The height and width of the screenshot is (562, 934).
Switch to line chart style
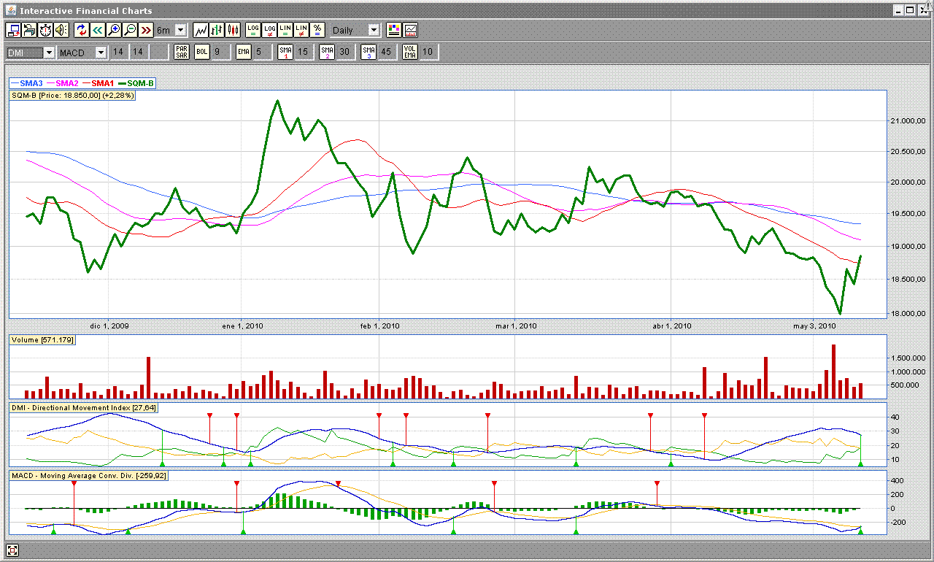[200, 30]
